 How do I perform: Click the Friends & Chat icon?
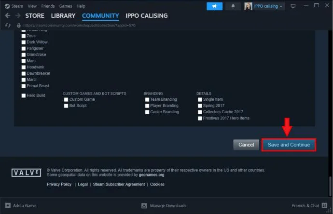tap(324, 205)
